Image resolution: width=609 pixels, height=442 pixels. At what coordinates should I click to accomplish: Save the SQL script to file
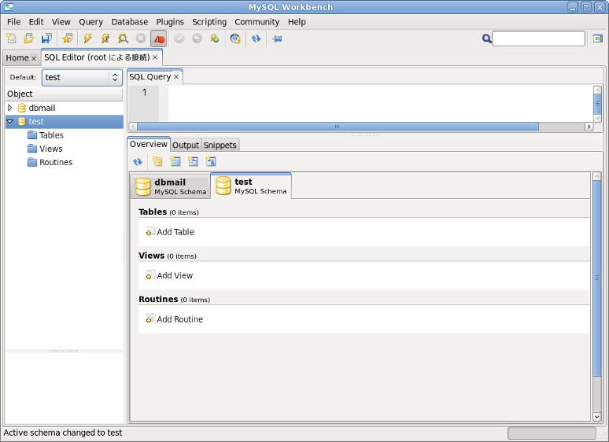pos(46,39)
